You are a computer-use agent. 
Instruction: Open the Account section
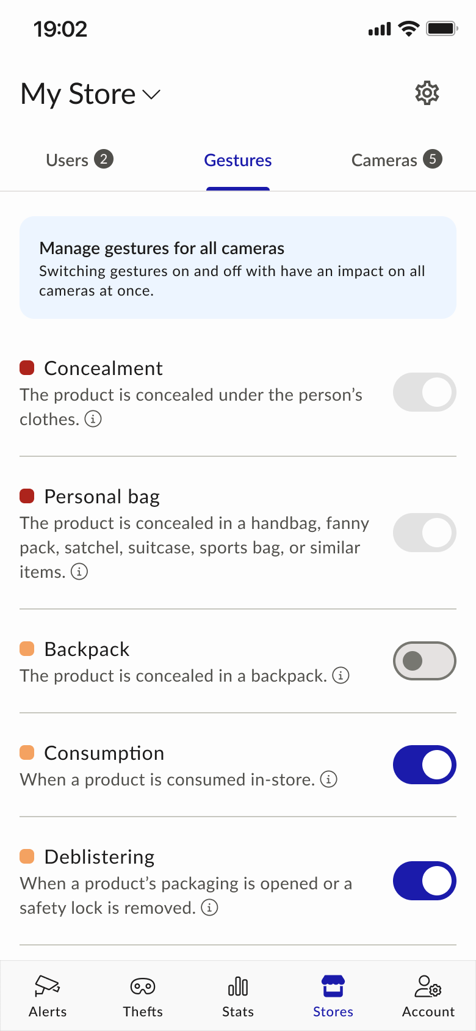pyautogui.click(x=428, y=996)
